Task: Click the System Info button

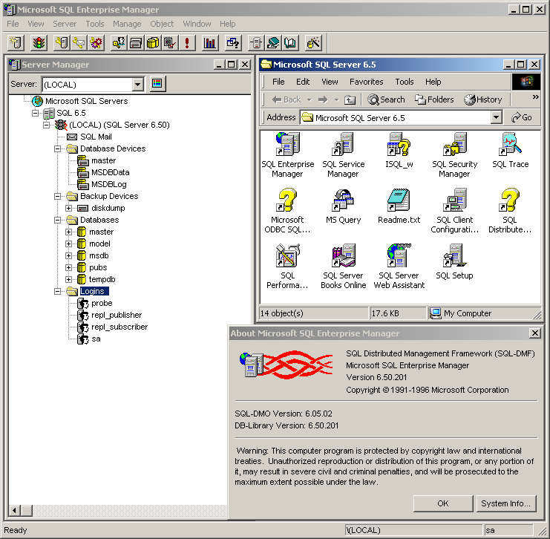Action: [505, 503]
